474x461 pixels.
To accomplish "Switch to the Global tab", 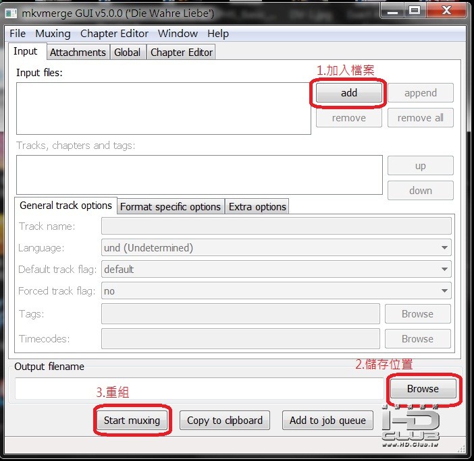I will [127, 52].
